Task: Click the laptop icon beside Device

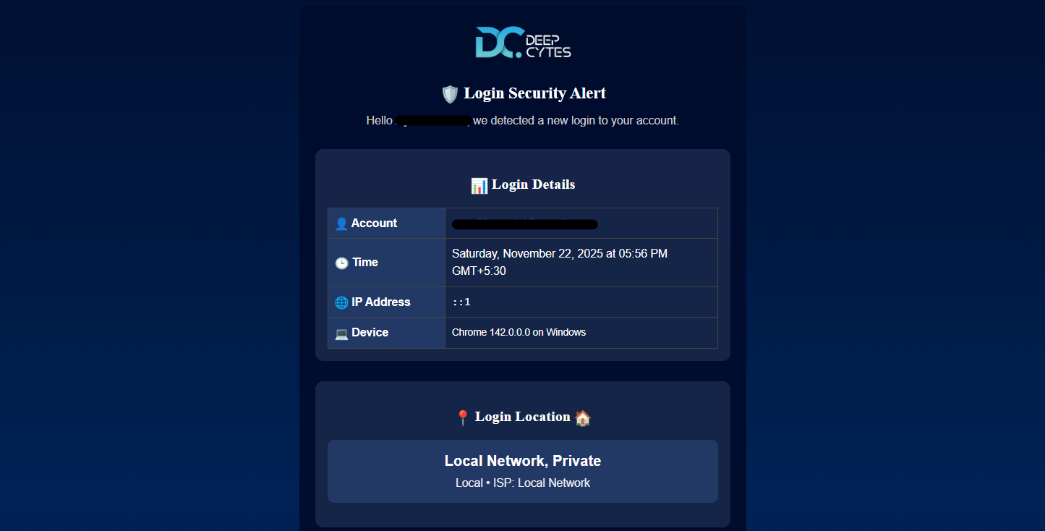Action: pyautogui.click(x=341, y=333)
